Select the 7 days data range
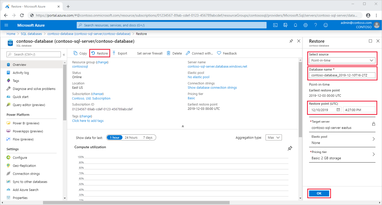The height and width of the screenshot is (205, 382). [x=148, y=137]
